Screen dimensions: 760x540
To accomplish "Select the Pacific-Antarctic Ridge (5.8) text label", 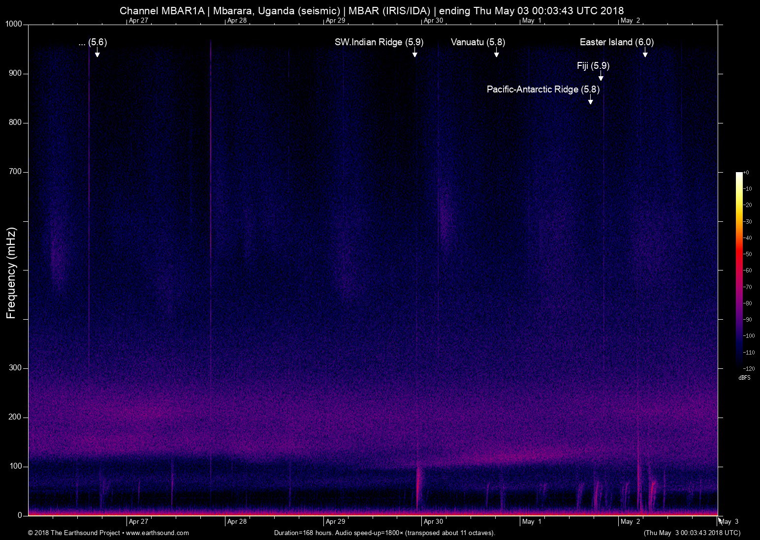I will click(543, 90).
